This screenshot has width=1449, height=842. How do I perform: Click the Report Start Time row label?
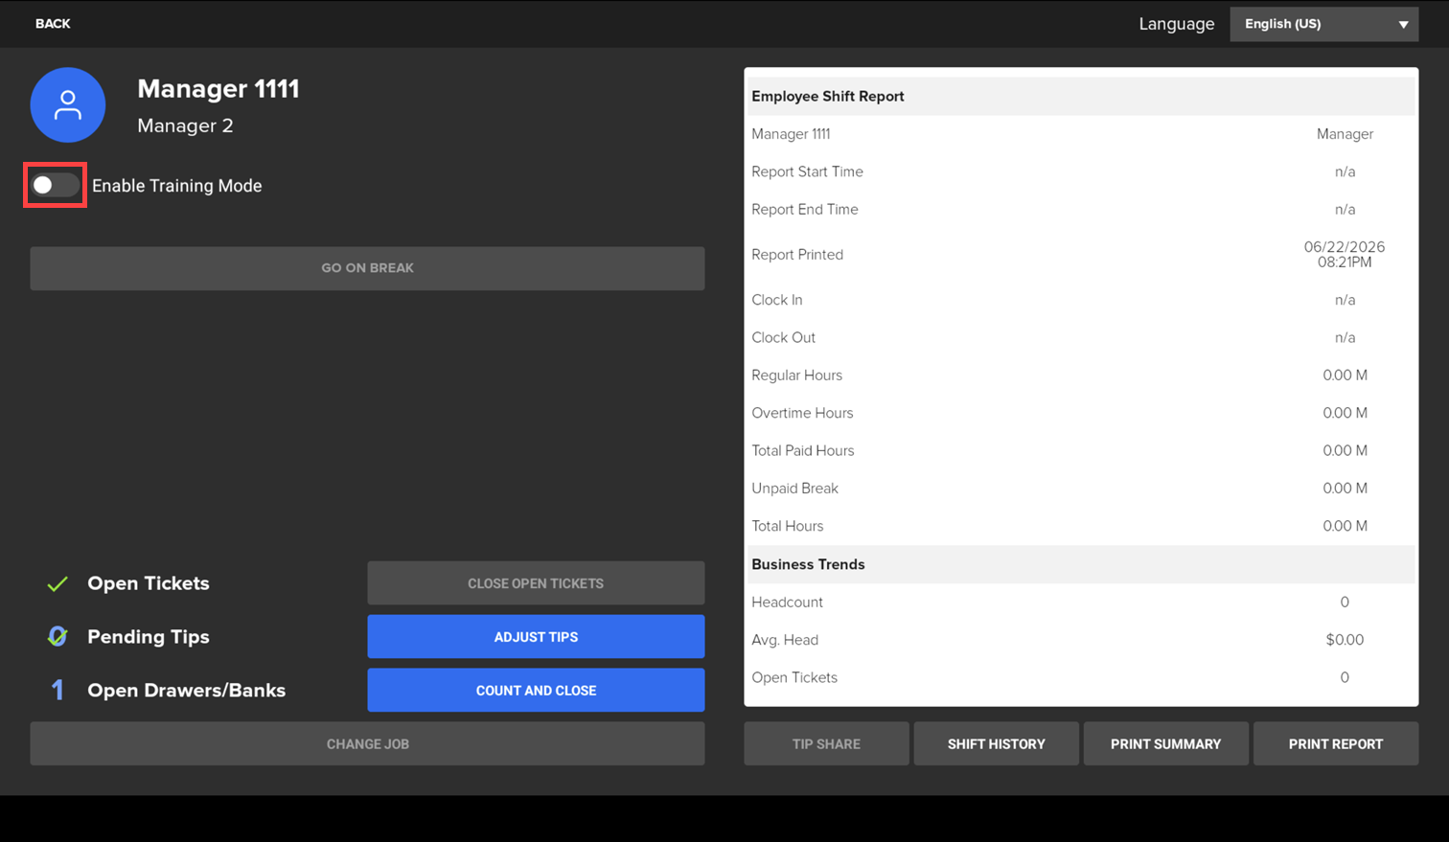(x=807, y=172)
